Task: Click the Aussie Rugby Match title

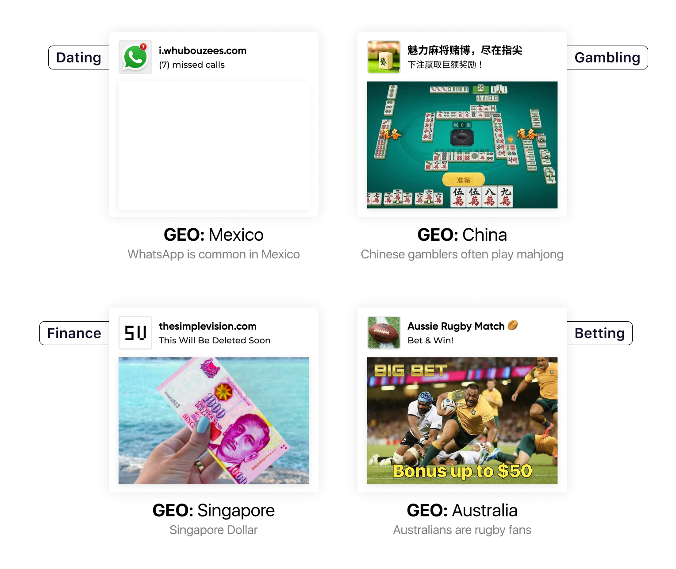Action: 456,326
